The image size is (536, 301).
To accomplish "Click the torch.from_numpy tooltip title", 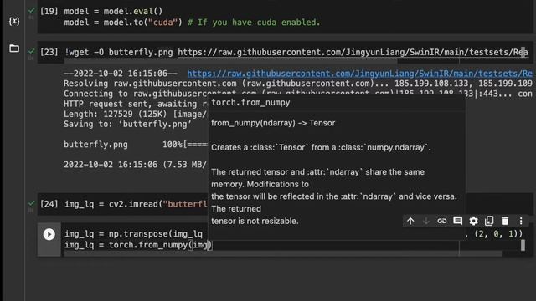I will 250,102.
